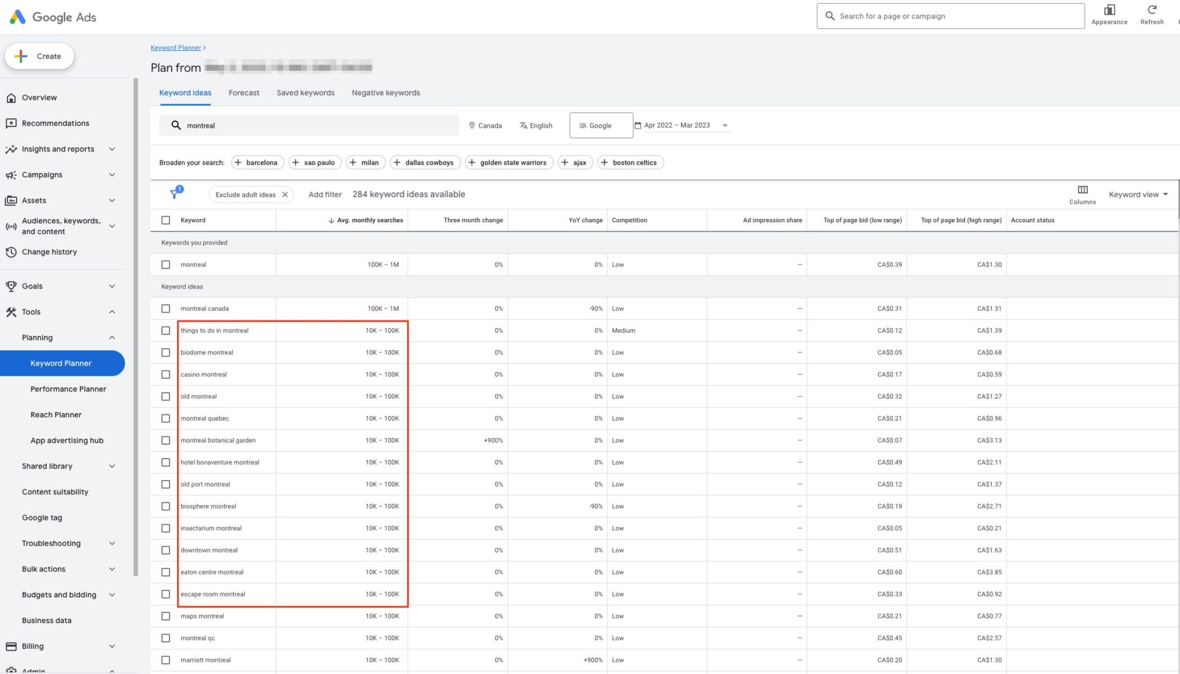Click the sidebar vertical scrollbar
Viewport: 1180px width, 674px height.
click(x=135, y=327)
